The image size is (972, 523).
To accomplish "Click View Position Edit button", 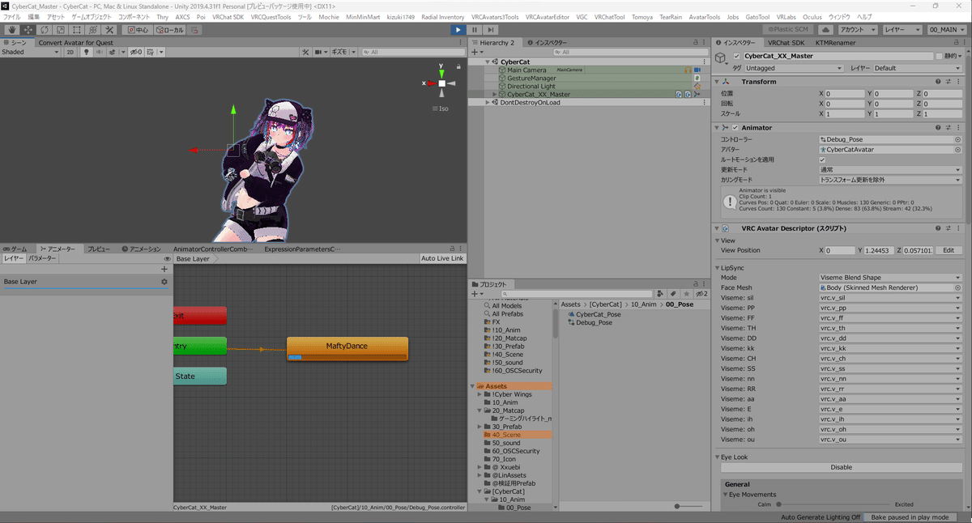I will (x=949, y=251).
